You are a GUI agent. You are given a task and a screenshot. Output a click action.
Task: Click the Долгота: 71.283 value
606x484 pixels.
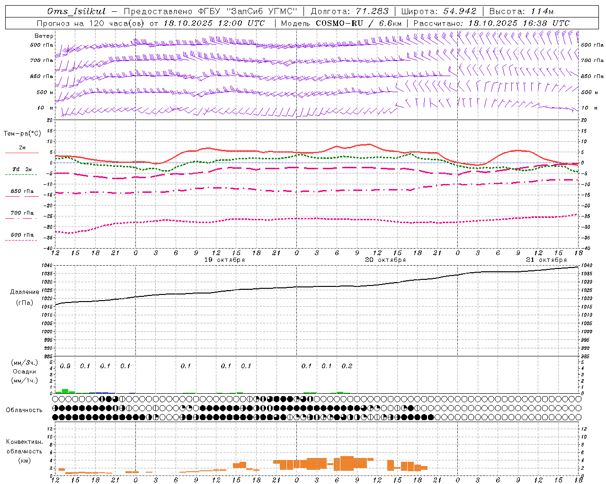tap(349, 11)
